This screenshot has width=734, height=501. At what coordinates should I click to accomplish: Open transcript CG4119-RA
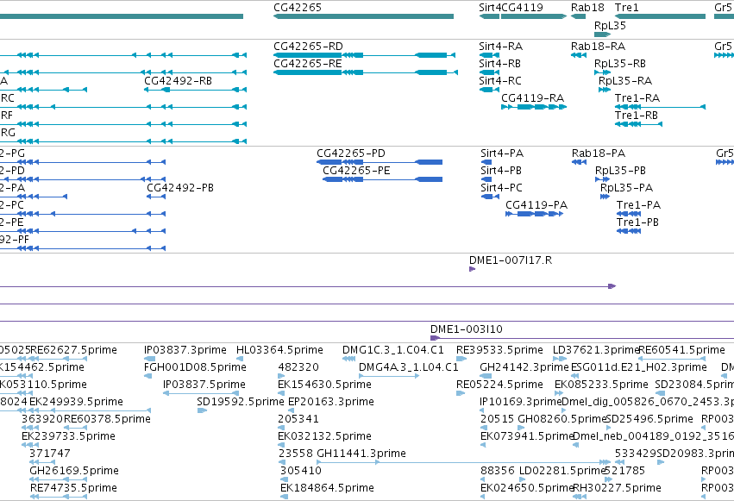[x=533, y=98]
